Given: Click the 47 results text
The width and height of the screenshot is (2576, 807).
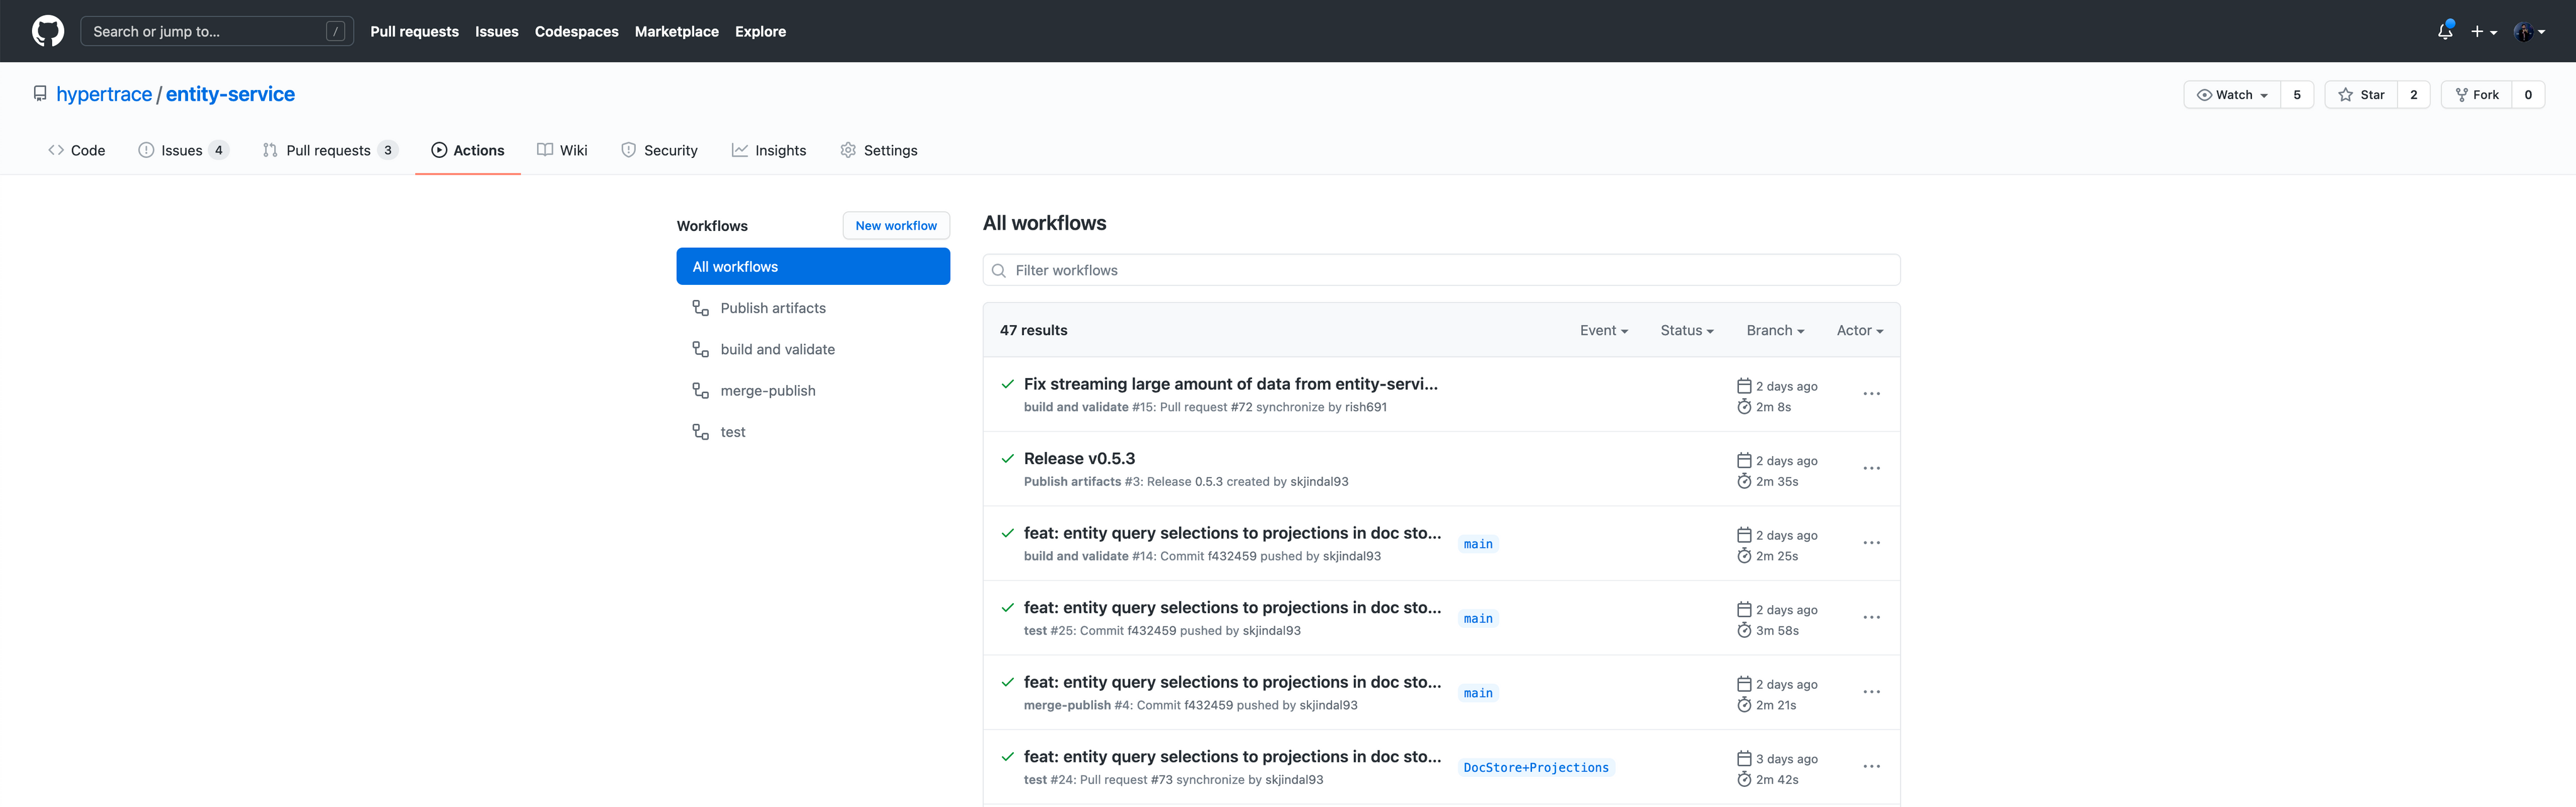Looking at the screenshot, I should [1033, 330].
